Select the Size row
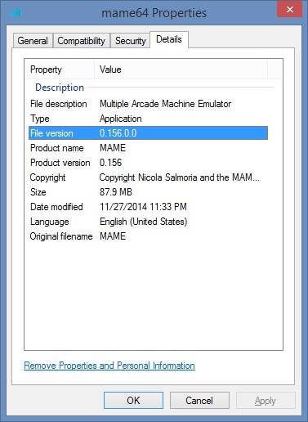The height and width of the screenshot is (422, 308). [x=148, y=192]
